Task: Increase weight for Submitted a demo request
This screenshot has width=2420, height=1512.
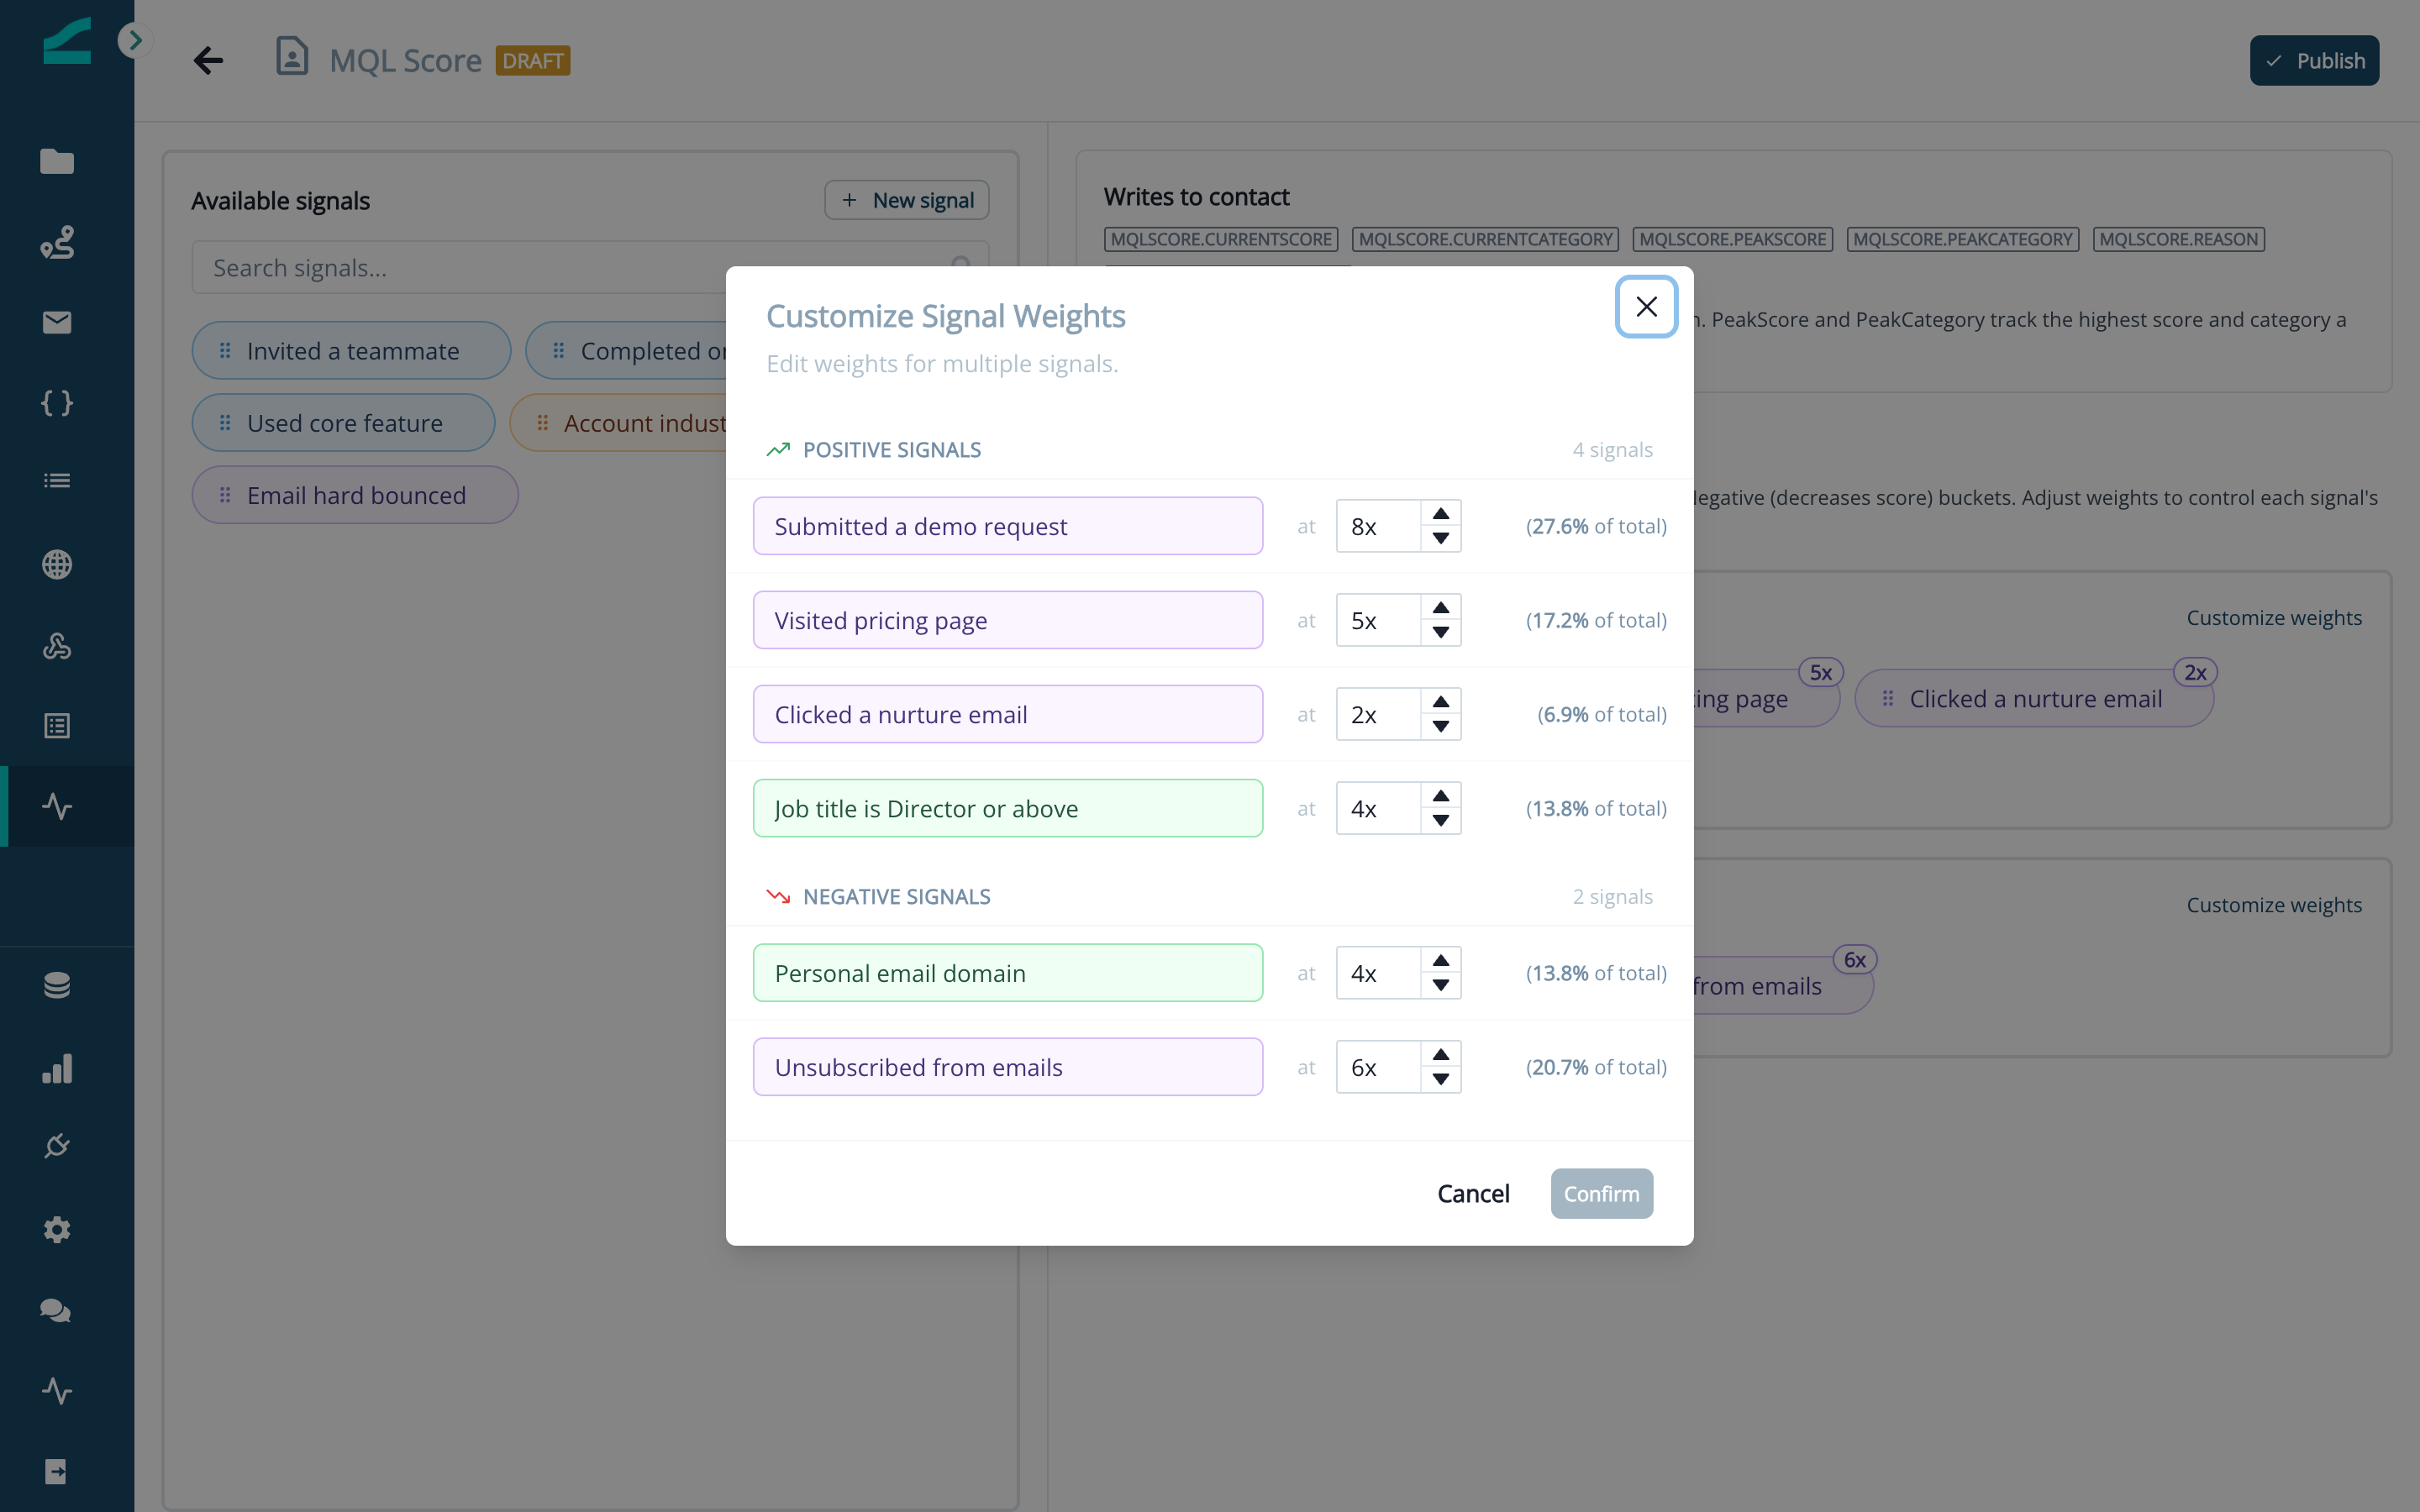Action: (1440, 514)
